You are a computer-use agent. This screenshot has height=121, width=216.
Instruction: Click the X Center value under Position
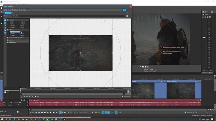coord(22,26)
